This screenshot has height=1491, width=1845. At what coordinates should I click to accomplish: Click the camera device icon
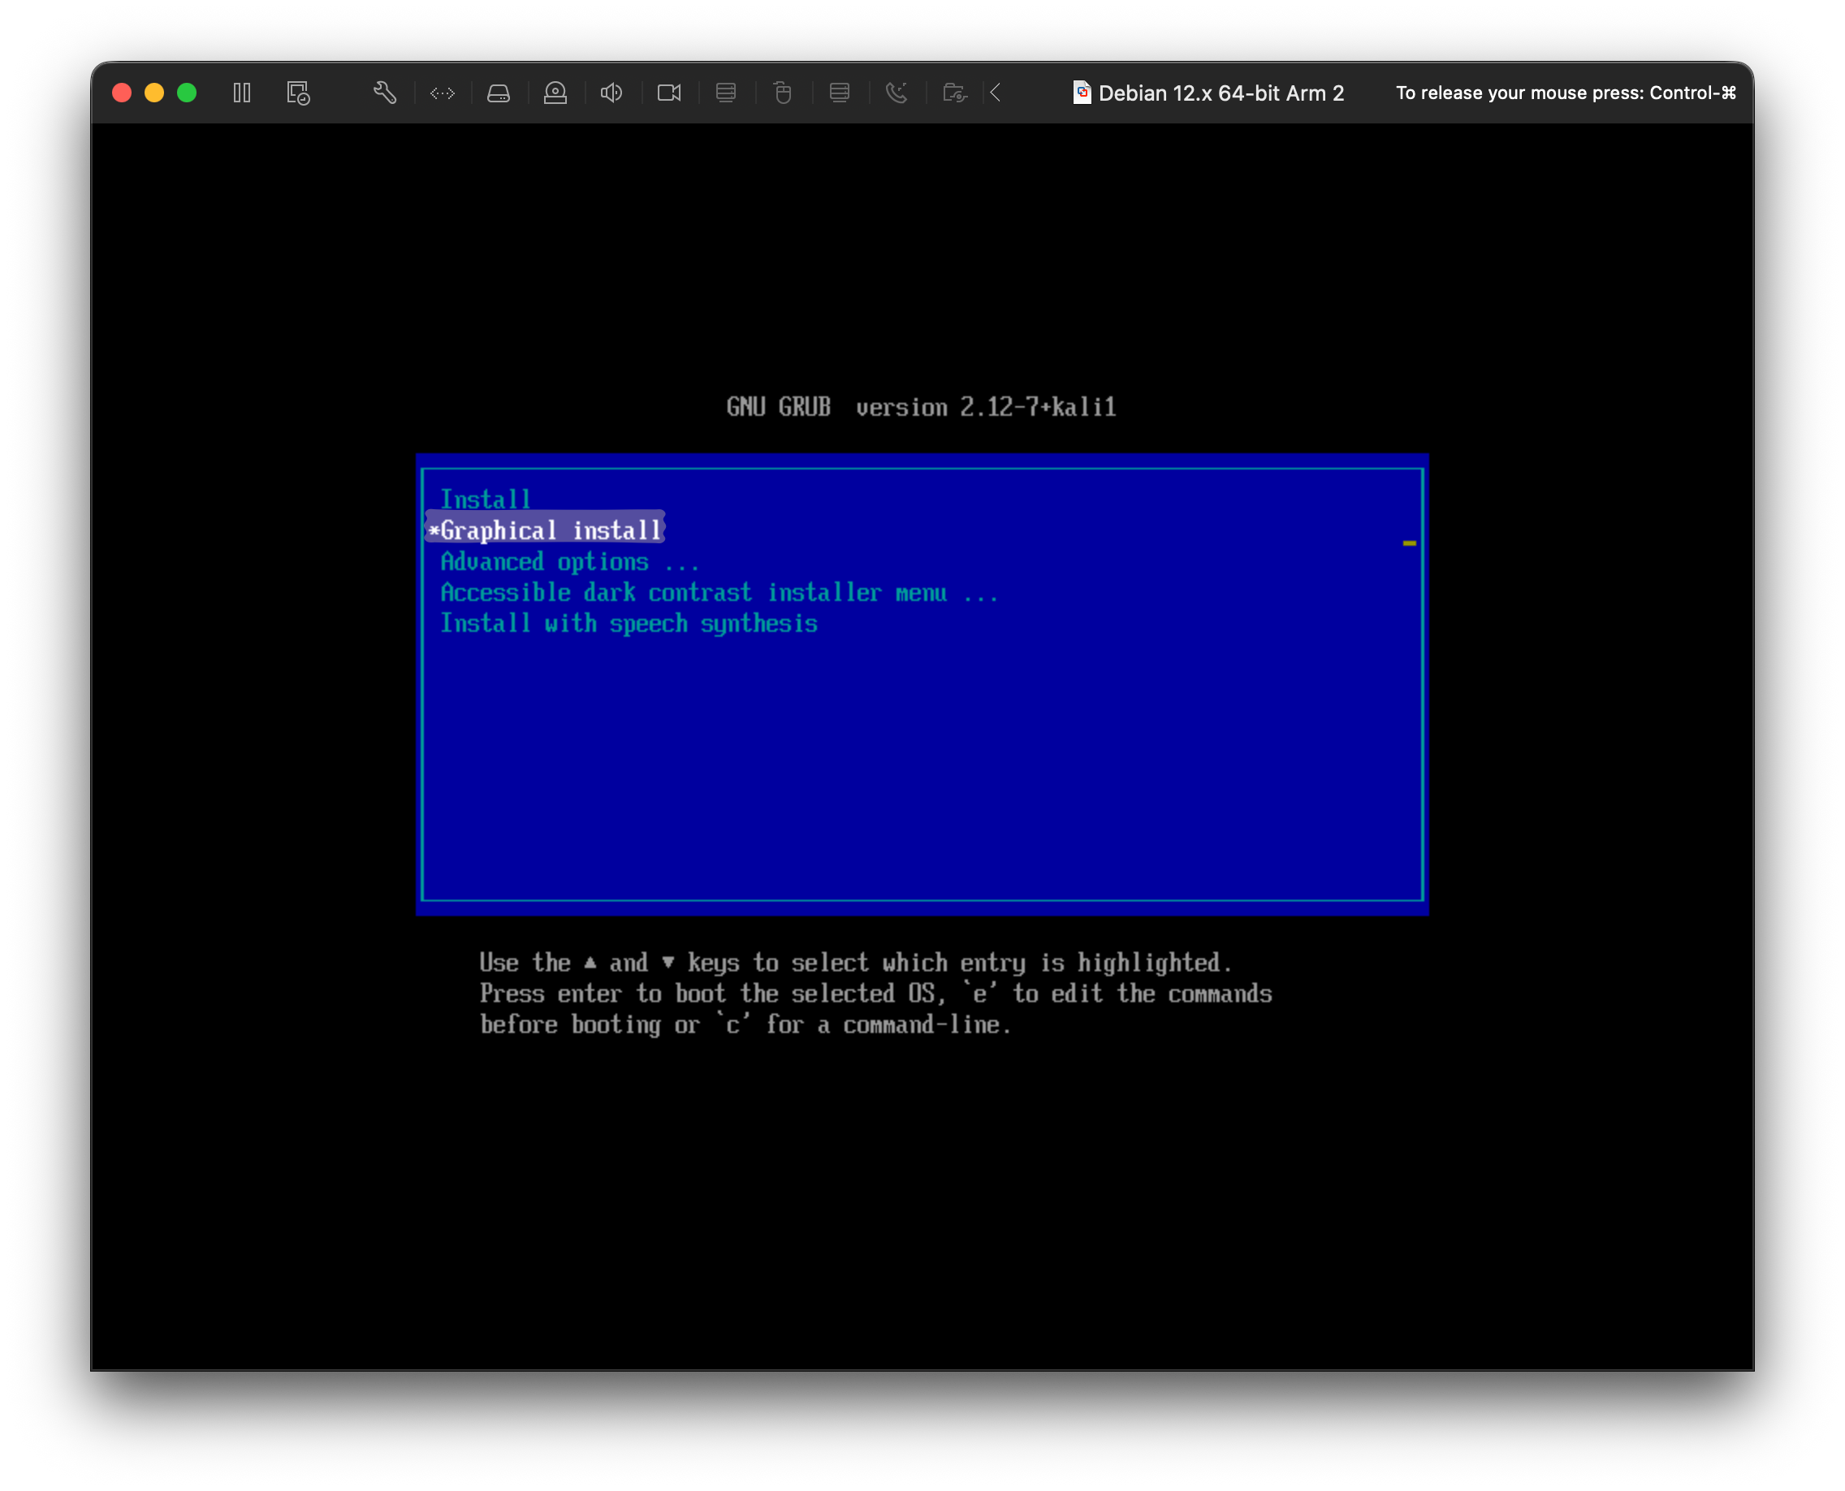point(669,93)
